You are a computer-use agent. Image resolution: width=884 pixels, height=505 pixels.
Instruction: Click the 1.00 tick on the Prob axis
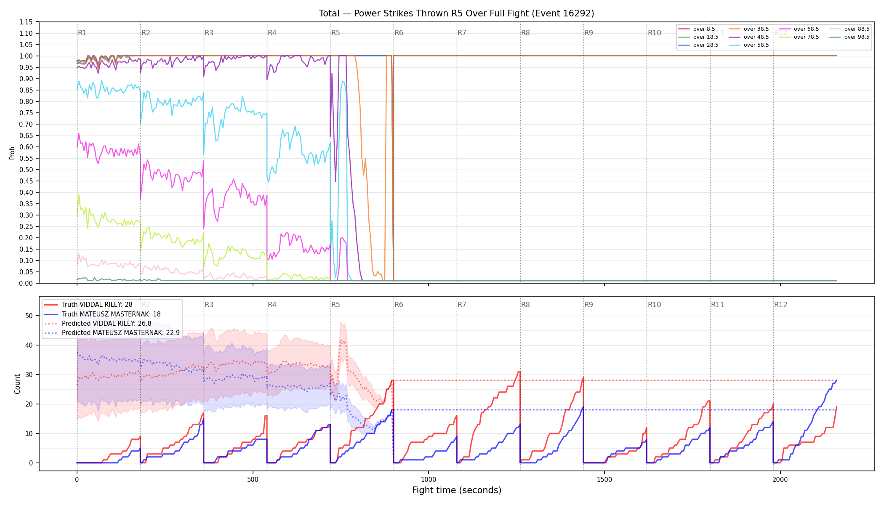[x=26, y=56]
